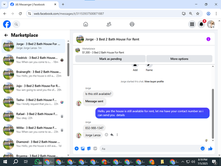
Task: React to the Jorge Lanza message
Action: coord(107,135)
